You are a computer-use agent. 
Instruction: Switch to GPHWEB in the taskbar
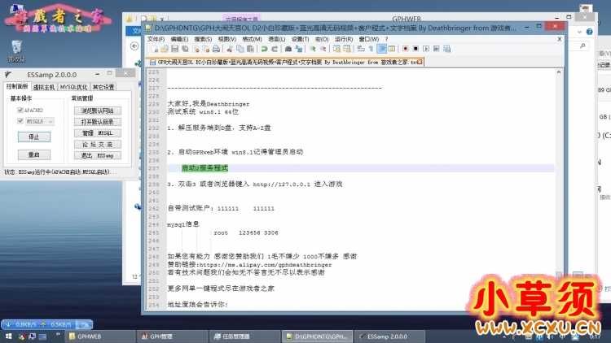(101, 336)
